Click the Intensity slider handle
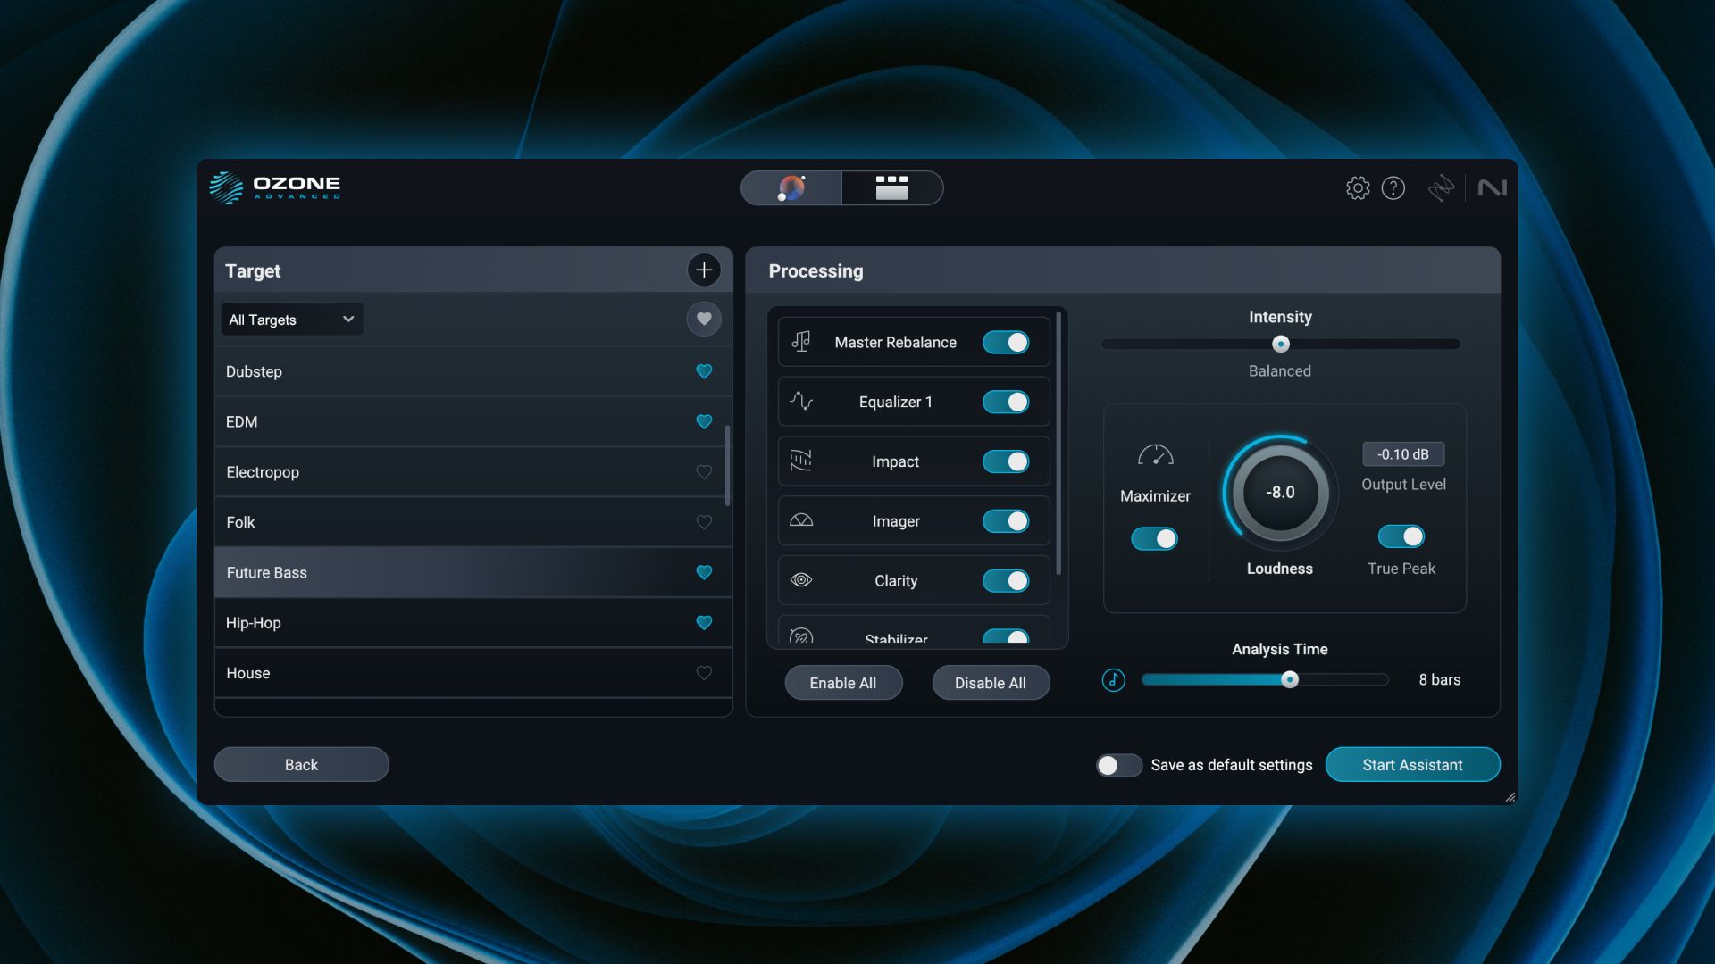 pos(1281,344)
